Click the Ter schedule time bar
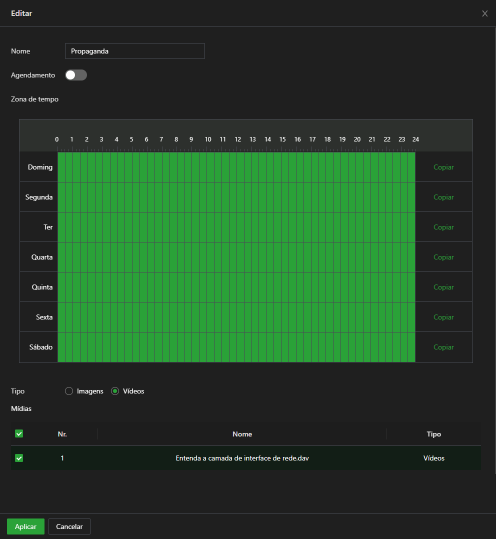Image resolution: width=496 pixels, height=539 pixels. point(236,227)
